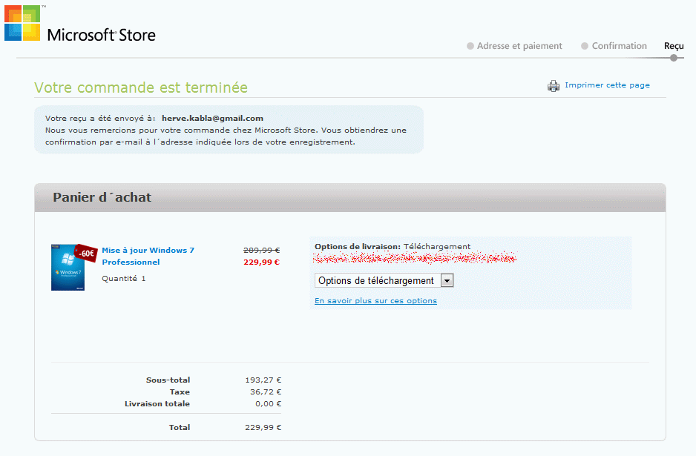This screenshot has width=696, height=456.
Task: Click the red price 229,99 €
Action: click(261, 262)
